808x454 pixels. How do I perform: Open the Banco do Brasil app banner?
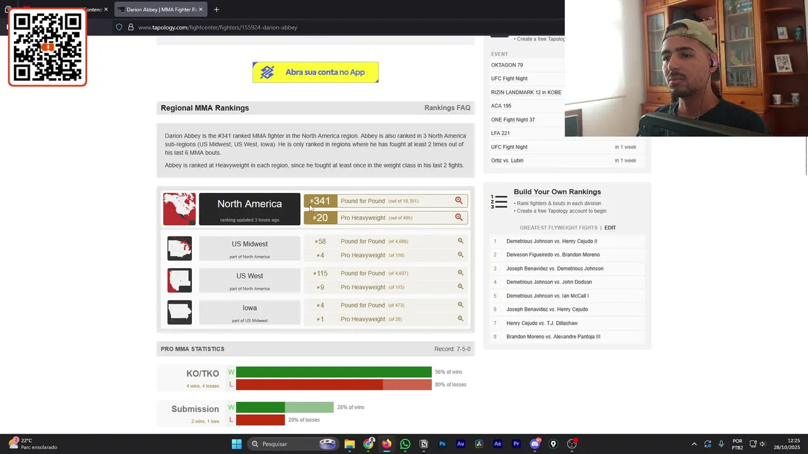[x=316, y=72]
